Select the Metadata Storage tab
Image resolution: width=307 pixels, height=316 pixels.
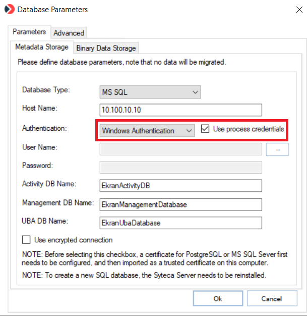click(41, 47)
